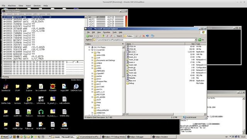Select the OpenMPT folder in tree
The image size is (247, 139).
tap(99, 73)
